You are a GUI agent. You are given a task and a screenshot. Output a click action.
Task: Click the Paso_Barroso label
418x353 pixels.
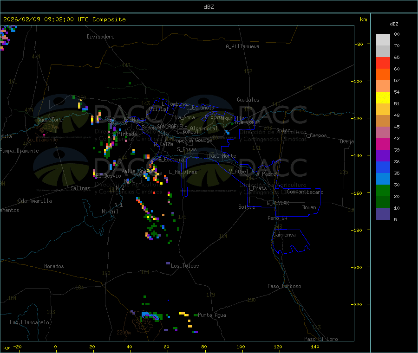(284, 286)
